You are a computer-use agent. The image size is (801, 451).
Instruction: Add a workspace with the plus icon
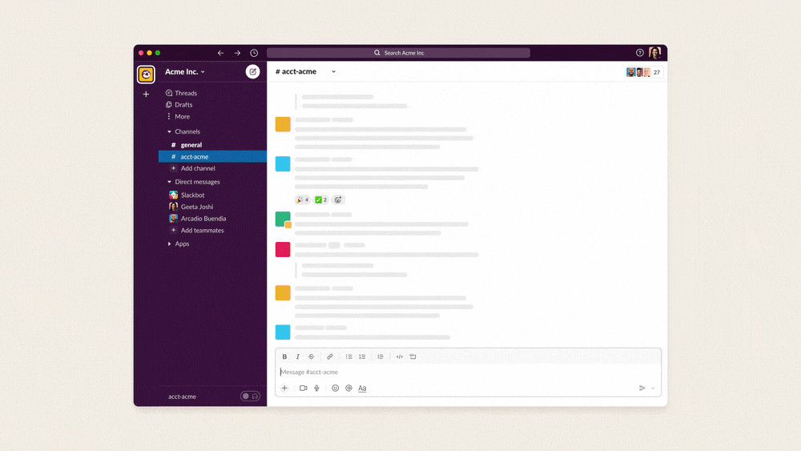click(x=146, y=94)
